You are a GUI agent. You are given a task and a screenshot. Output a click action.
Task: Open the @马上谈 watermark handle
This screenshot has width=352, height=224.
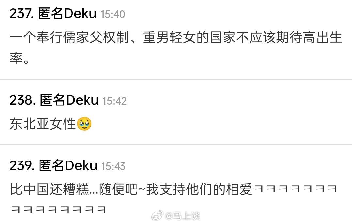coord(182,216)
